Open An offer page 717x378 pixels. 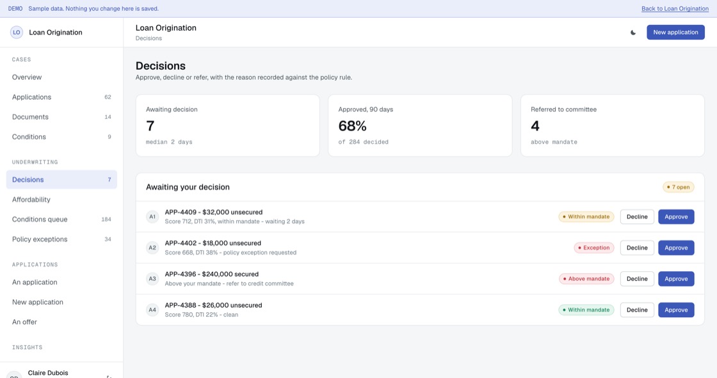[x=61, y=322]
